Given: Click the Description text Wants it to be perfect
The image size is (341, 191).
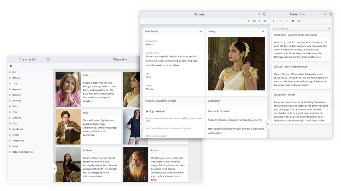Looking at the screenshot, I should pyautogui.click(x=219, y=111).
